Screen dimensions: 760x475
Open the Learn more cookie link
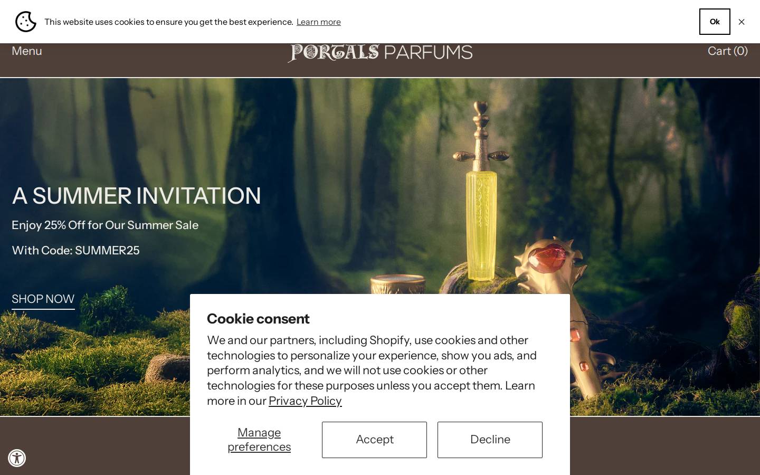318,22
